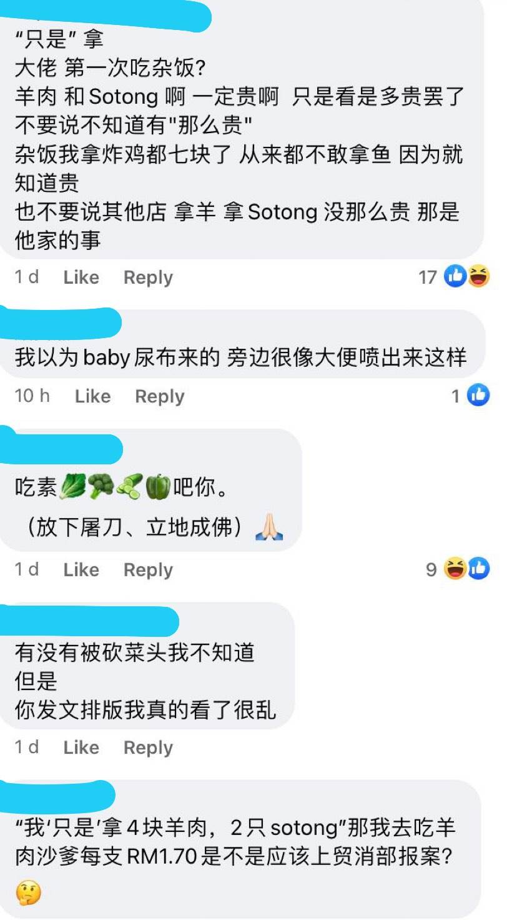
Task: Click the thinking face emoji in last comment
Action: pyautogui.click(x=28, y=893)
